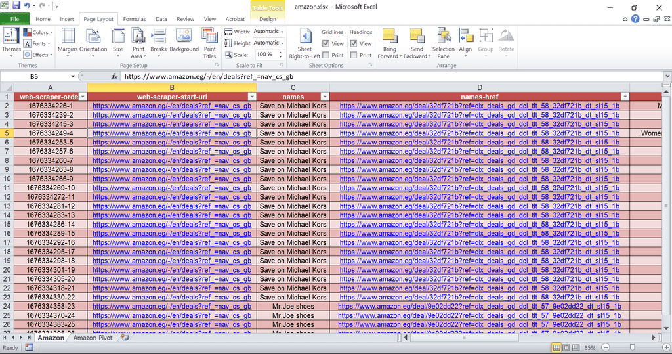Open Print Titles settings
The image size is (672, 354).
(x=209, y=43)
